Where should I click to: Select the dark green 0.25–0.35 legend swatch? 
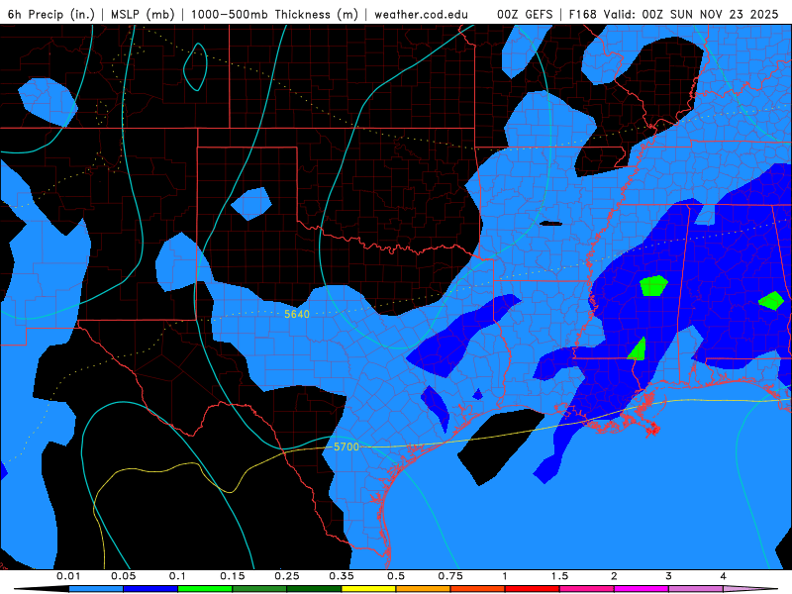(x=314, y=589)
